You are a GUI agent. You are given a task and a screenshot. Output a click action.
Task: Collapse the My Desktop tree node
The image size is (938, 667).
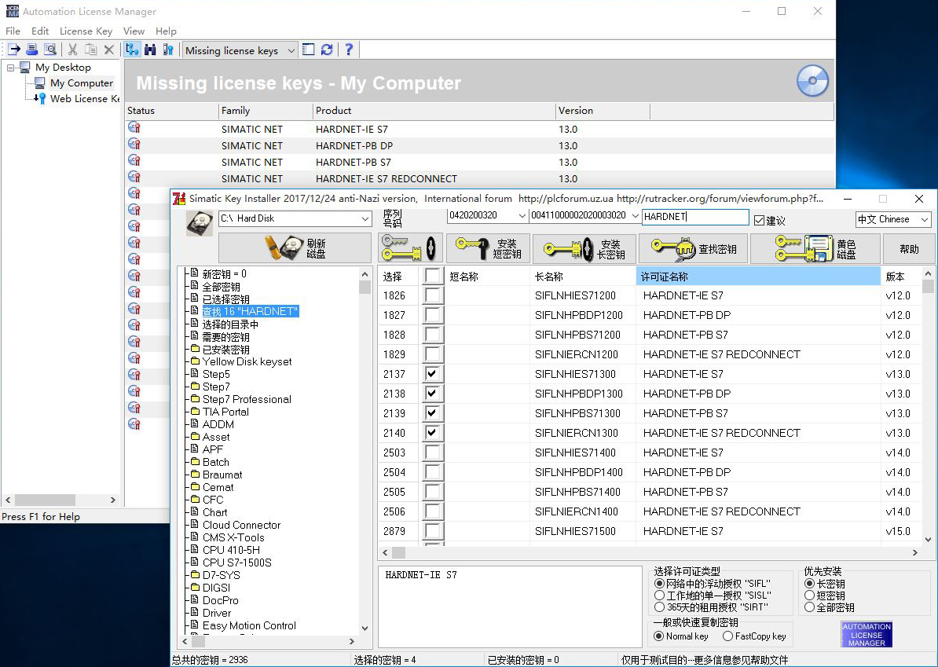click(x=11, y=68)
